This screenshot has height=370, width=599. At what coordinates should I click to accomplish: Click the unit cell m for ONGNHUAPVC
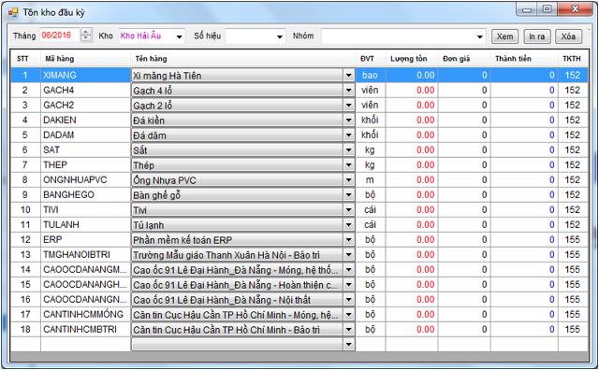371,179
